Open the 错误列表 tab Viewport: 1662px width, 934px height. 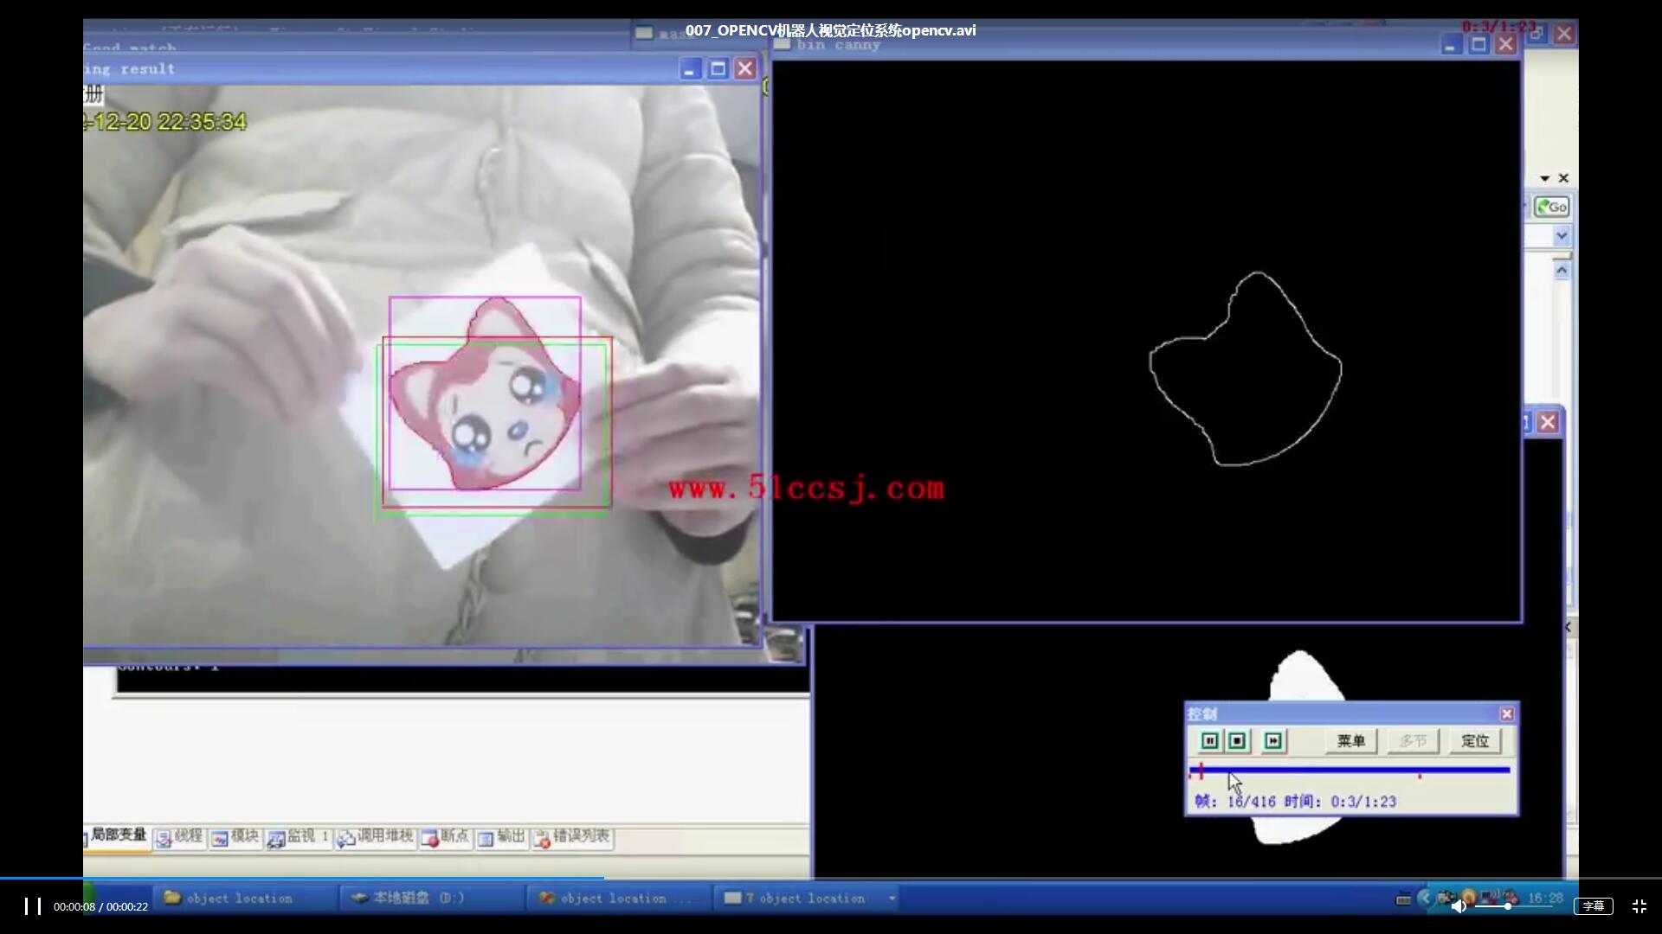[x=572, y=836]
